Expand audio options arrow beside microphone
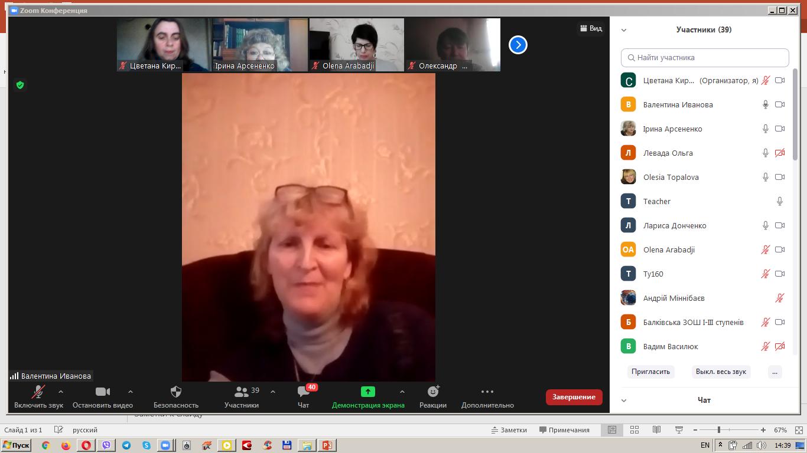Image resolution: width=807 pixels, height=453 pixels. pyautogui.click(x=61, y=392)
